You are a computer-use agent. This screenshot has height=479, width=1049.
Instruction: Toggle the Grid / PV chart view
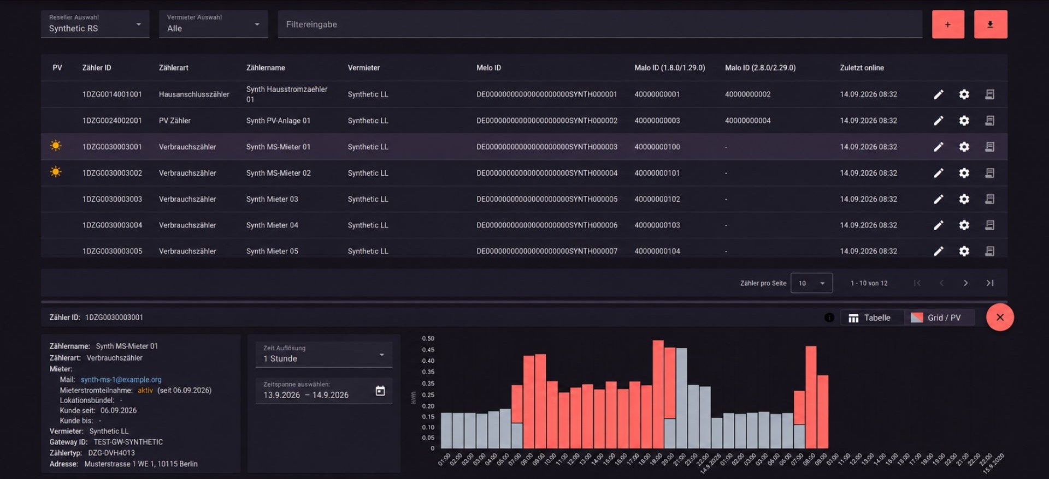pyautogui.click(x=939, y=318)
